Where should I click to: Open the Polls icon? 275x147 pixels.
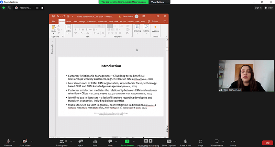click(95, 141)
